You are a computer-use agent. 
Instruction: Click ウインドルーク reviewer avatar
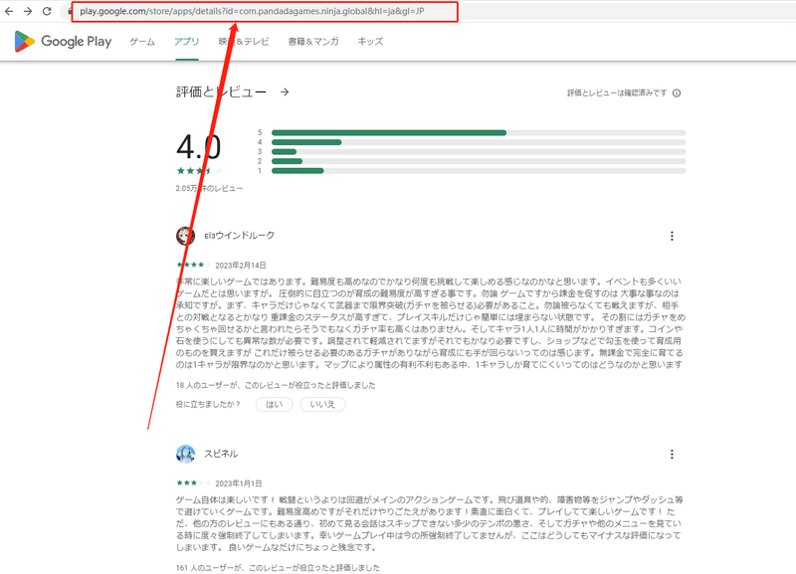pyautogui.click(x=185, y=236)
